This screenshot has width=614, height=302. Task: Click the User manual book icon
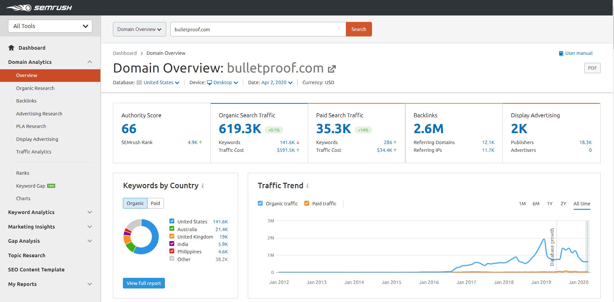coord(561,54)
